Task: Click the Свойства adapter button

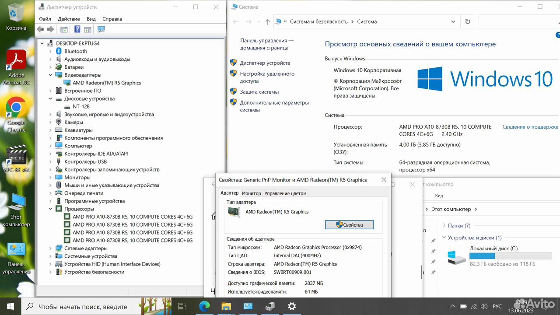Action: pos(350,224)
